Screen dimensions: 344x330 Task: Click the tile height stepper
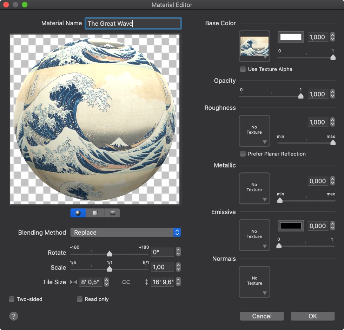178,282
